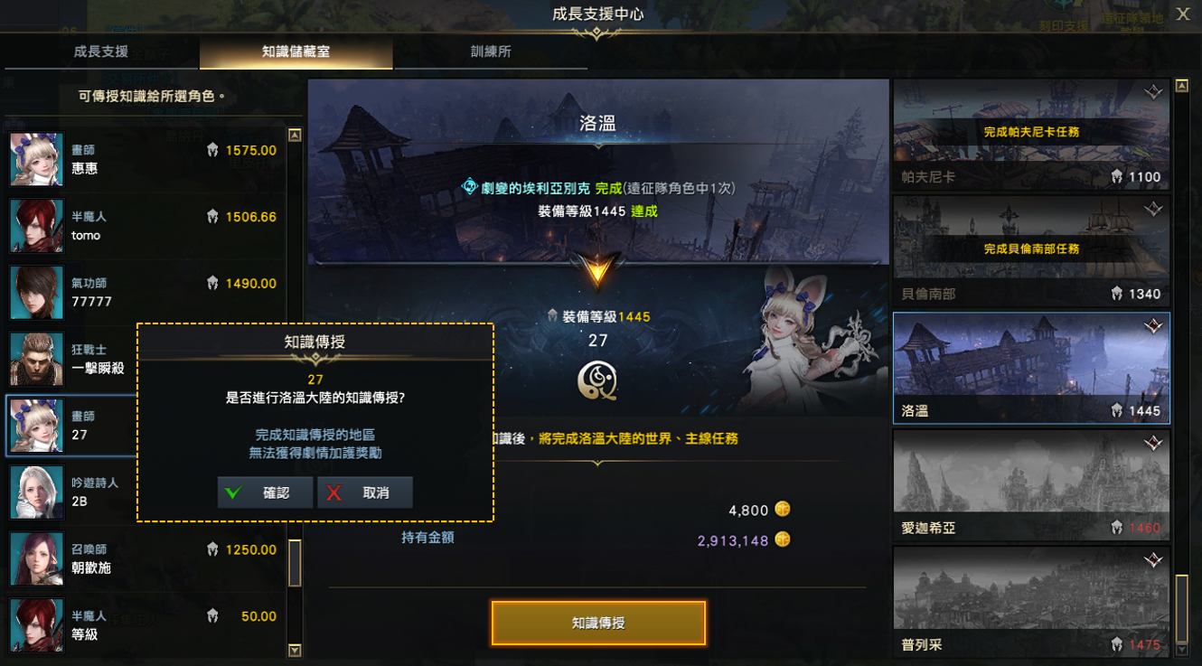
Task: Confirm the transfer with 確認 button
Action: tap(265, 492)
